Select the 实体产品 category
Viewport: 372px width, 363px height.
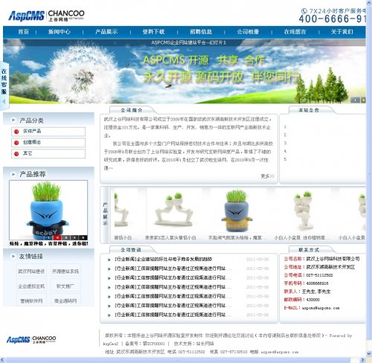(48, 132)
